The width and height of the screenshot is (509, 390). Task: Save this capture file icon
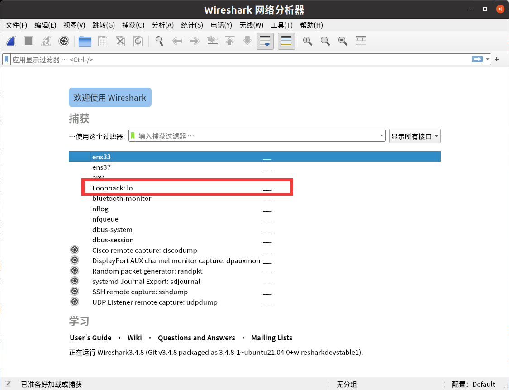tap(103, 41)
